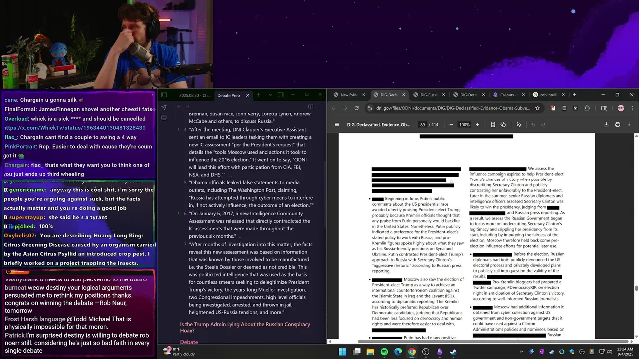639x359 pixels.
Task: Open the Windows Start menu
Action: (x=343, y=352)
